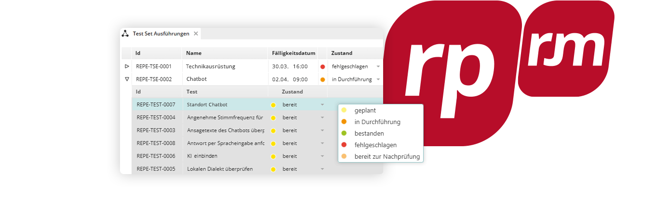Viewport: 667px width, 202px height.
Task: Click the yellow status dot for REPE-TEST-0005
Action: click(273, 169)
